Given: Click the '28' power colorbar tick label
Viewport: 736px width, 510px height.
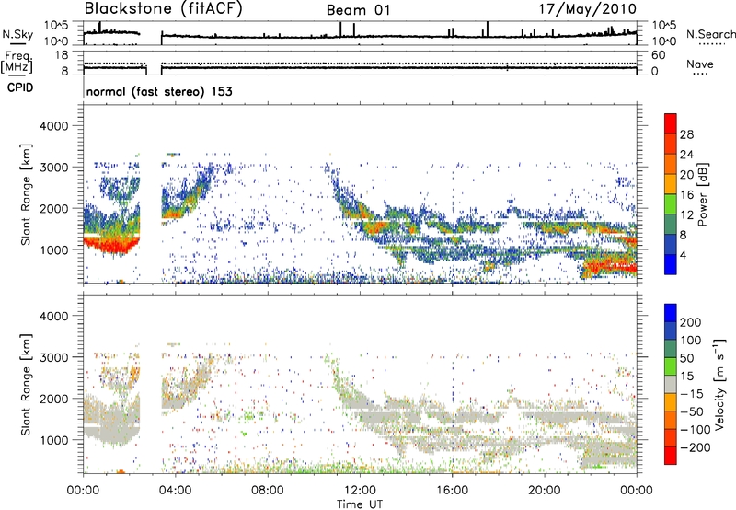Looking at the screenshot, I should [x=686, y=134].
